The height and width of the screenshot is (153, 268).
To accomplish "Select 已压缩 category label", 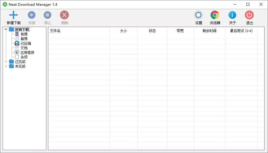I will (26, 43).
